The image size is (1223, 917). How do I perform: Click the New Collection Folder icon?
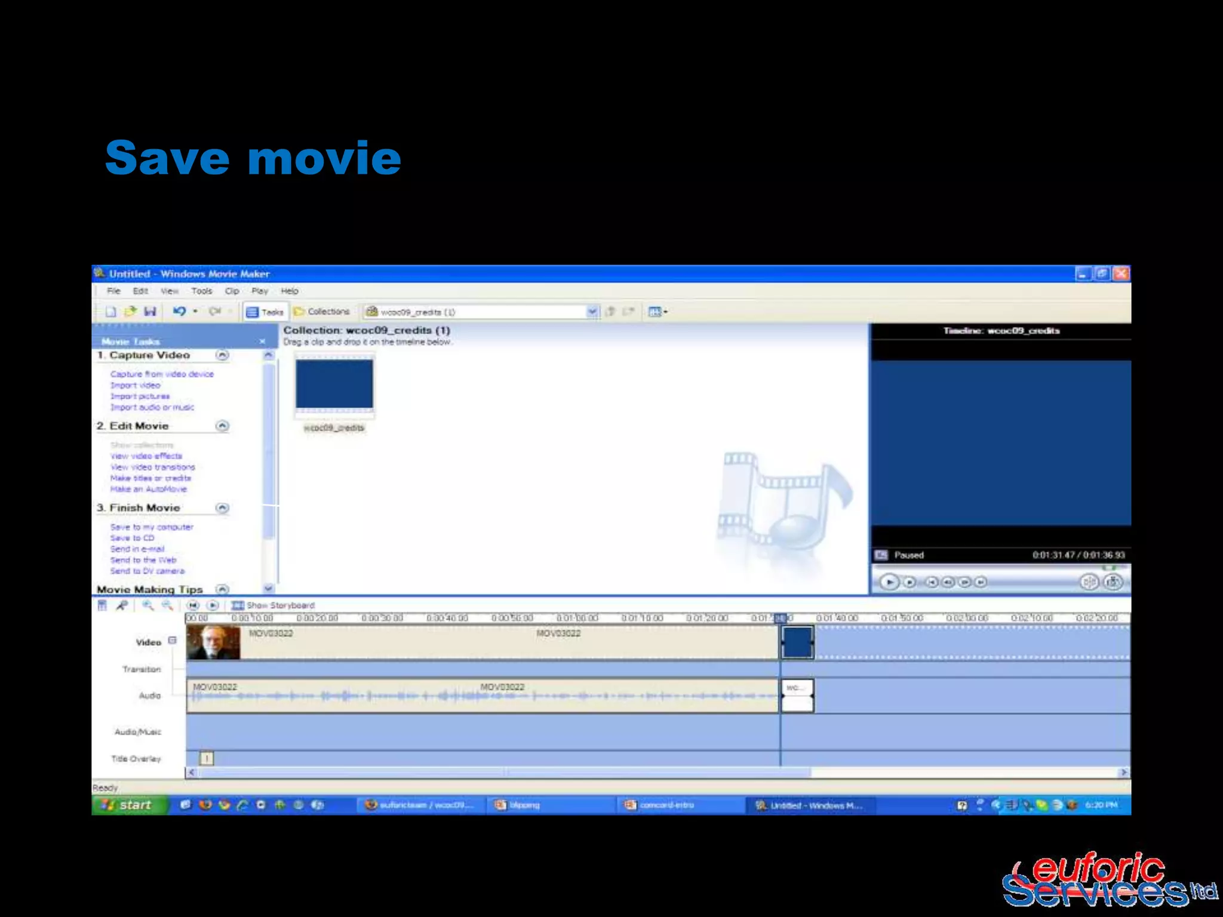(x=628, y=312)
